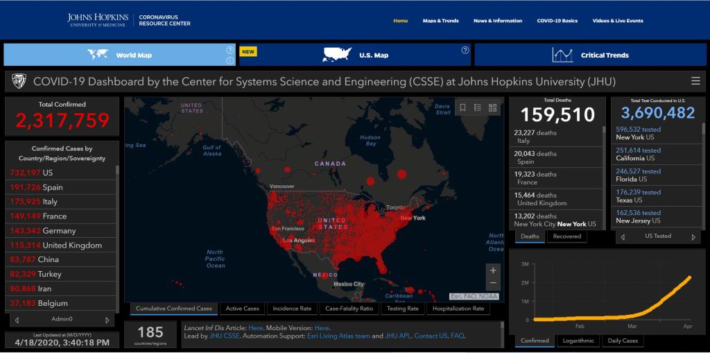Open the map bookmarks icon
Screen dimensions: 710x353
(462, 107)
